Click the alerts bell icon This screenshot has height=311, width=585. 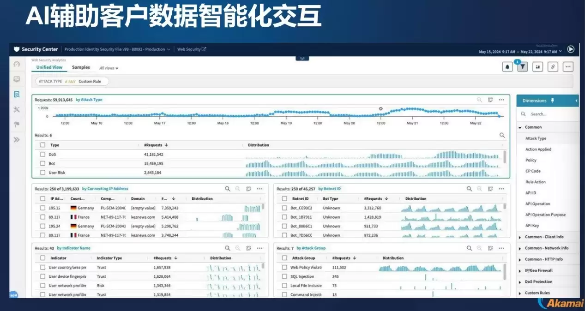coord(507,67)
